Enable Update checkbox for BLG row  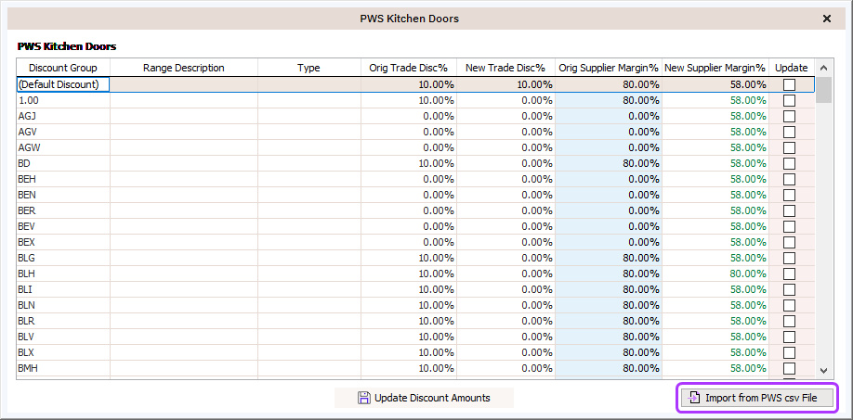[x=789, y=258]
